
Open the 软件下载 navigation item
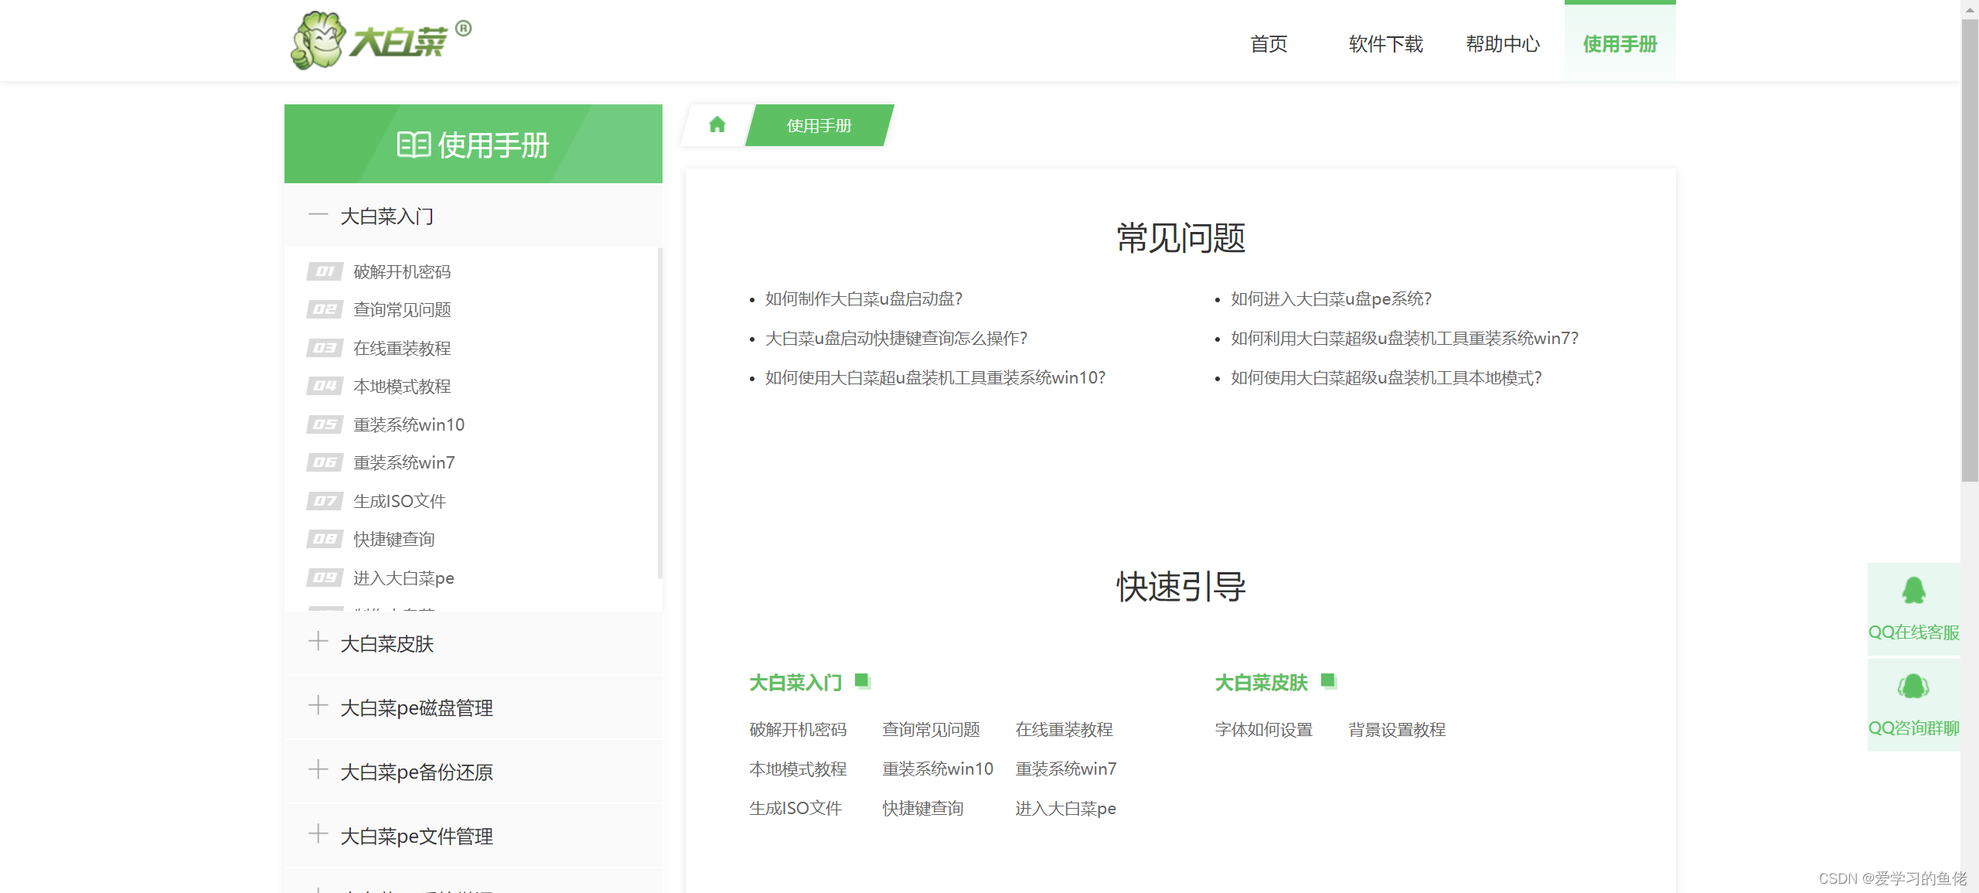tap(1386, 44)
